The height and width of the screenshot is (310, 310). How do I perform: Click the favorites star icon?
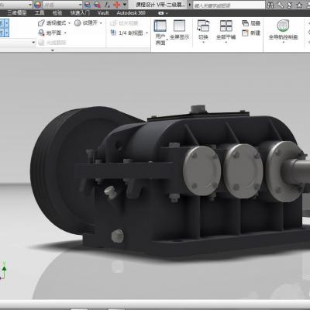click(299, 5)
